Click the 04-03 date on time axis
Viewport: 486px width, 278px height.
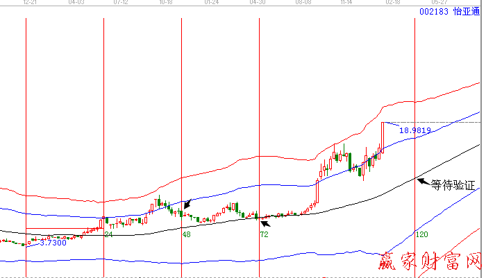pyautogui.click(x=76, y=3)
